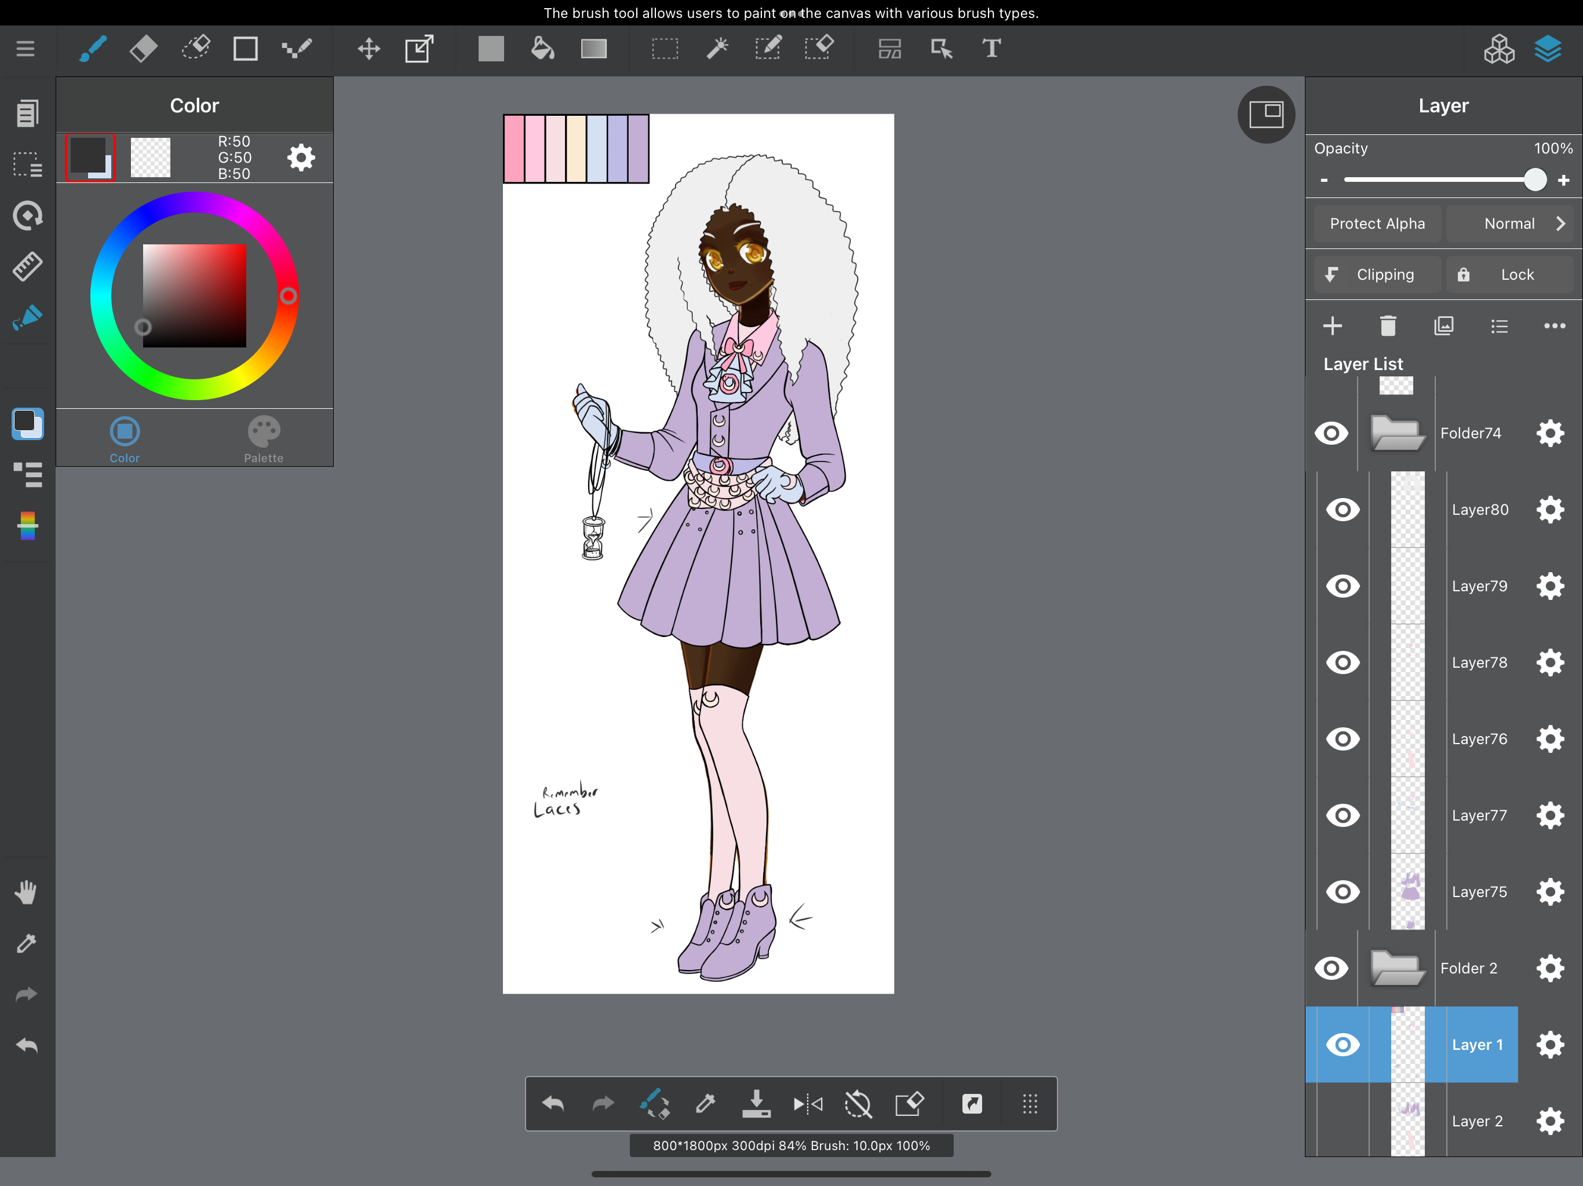Select the Bucket fill tool
Image resolution: width=1583 pixels, height=1186 pixels.
[542, 49]
